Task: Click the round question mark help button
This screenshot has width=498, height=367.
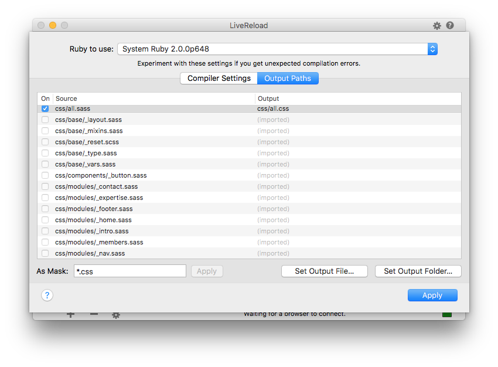Action: point(47,295)
